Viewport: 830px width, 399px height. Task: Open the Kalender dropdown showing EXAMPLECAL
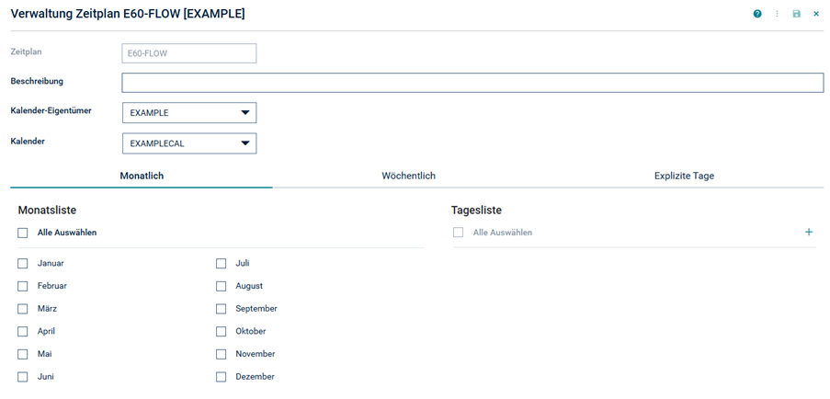pos(189,143)
